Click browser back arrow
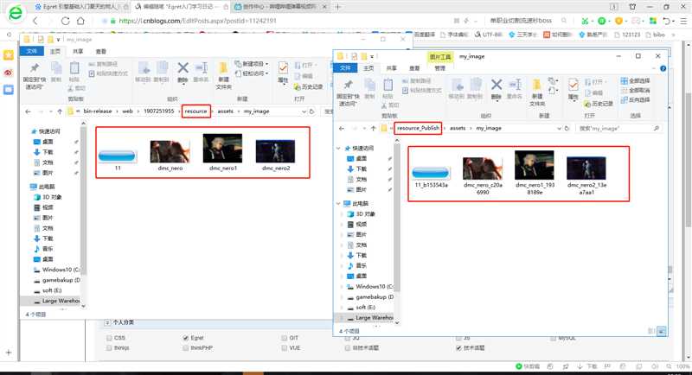Screen dimensions: 692x375 point(35,21)
